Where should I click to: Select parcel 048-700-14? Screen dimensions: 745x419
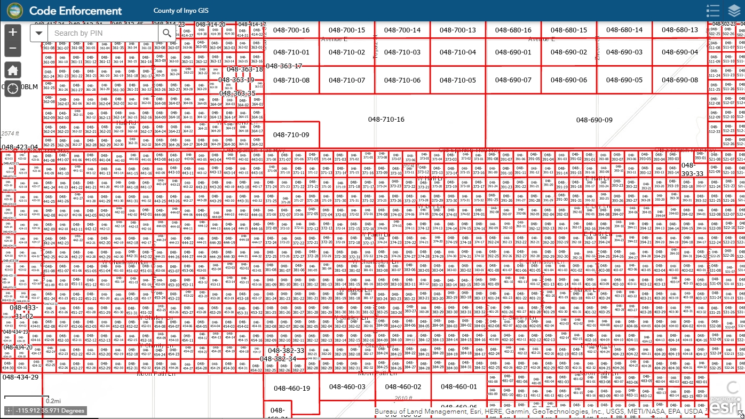click(x=402, y=30)
